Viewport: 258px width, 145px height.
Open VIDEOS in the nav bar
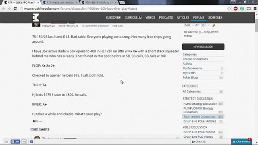(x=150, y=18)
